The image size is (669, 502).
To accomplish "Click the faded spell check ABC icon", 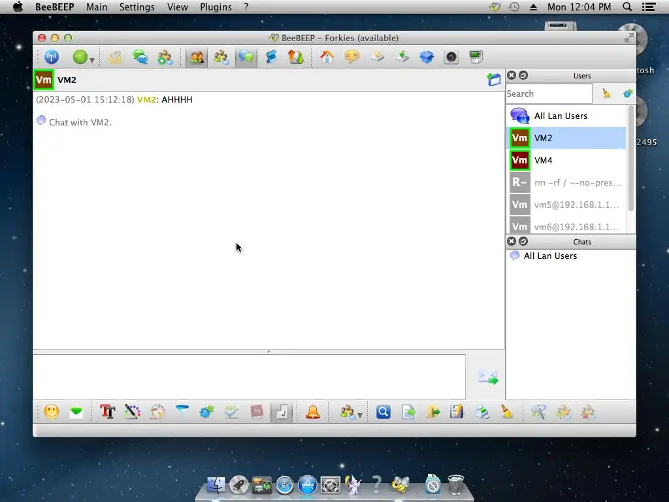I will 232,412.
